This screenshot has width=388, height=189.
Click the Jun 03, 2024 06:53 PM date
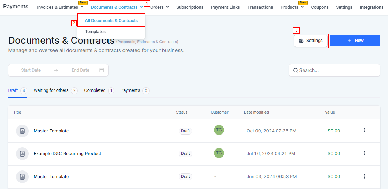click(x=271, y=177)
